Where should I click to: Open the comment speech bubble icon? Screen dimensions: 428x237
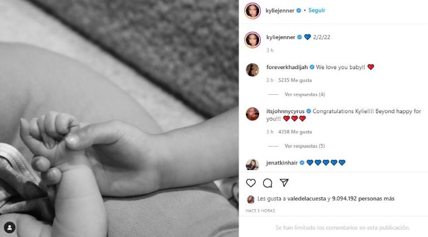click(x=267, y=183)
